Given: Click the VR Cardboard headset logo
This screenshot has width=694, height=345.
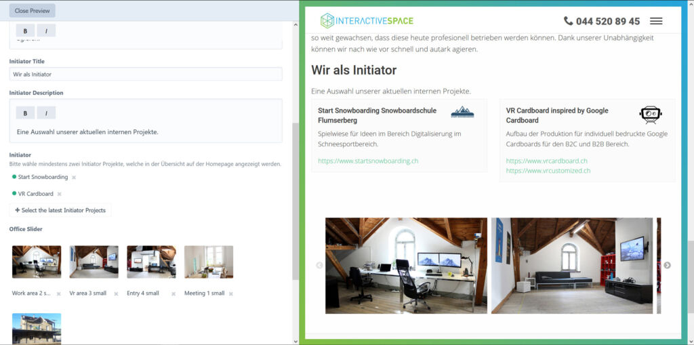Looking at the screenshot, I should [x=651, y=115].
